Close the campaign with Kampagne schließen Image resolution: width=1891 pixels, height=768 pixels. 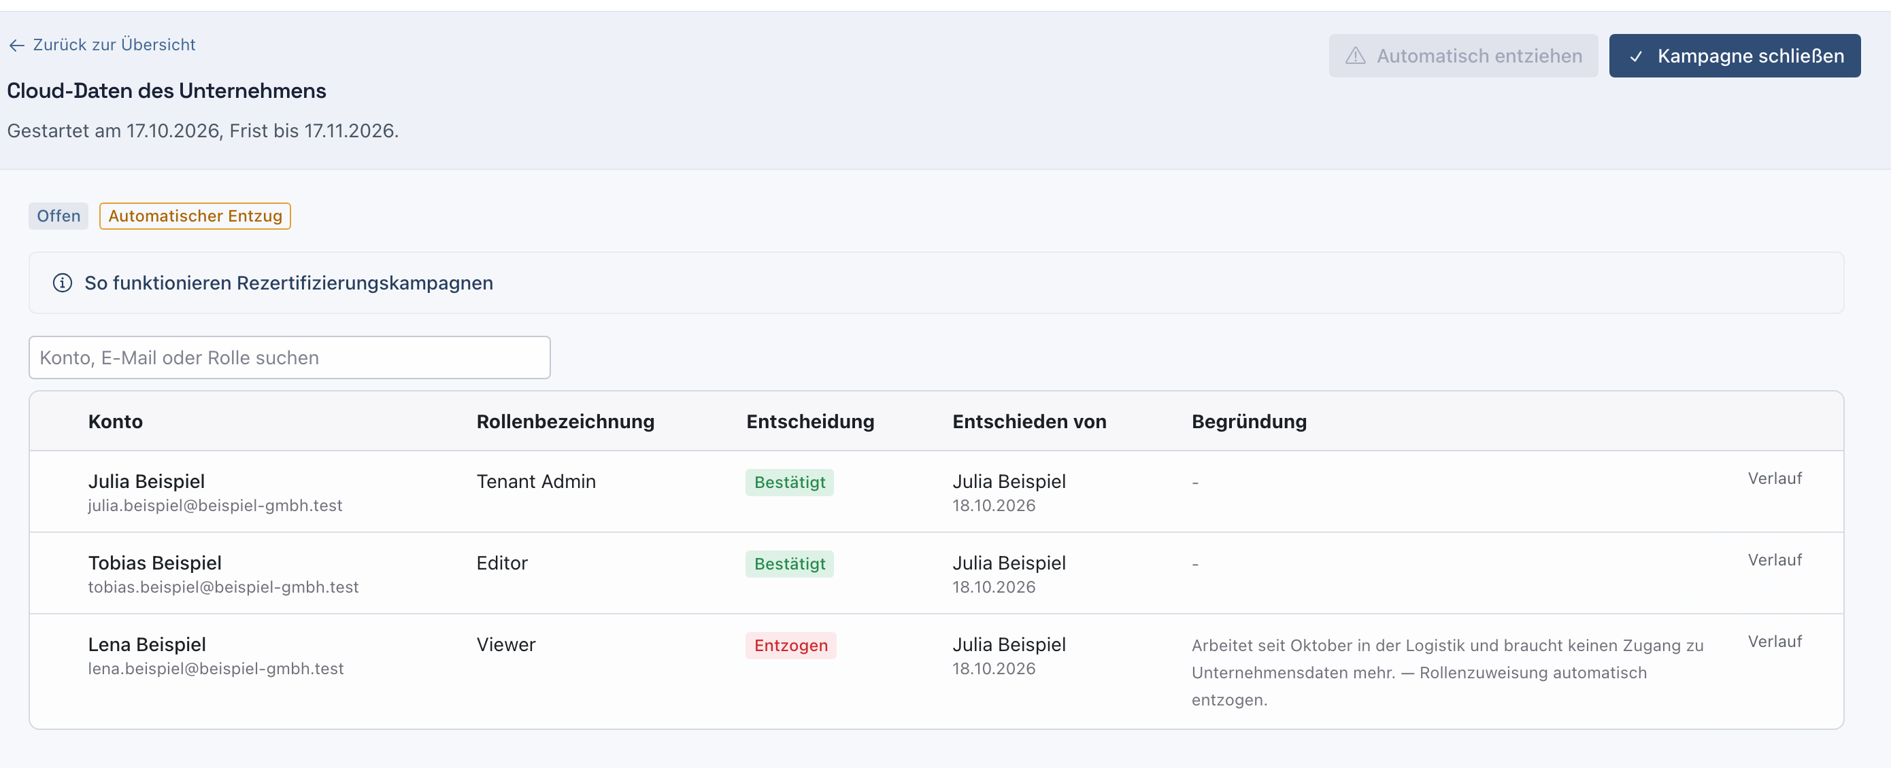tap(1734, 56)
